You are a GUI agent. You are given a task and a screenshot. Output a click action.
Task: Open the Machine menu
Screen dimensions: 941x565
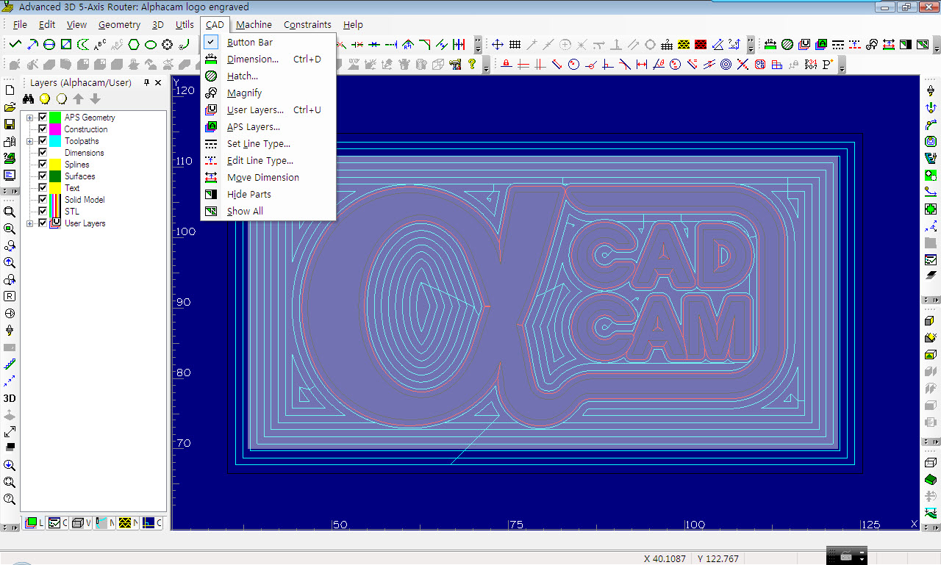(254, 24)
